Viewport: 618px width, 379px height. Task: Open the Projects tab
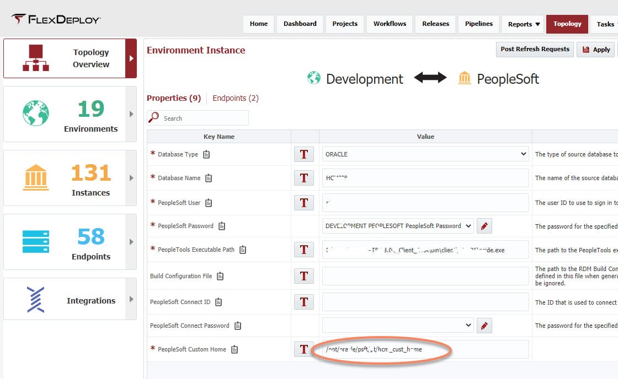(x=345, y=24)
